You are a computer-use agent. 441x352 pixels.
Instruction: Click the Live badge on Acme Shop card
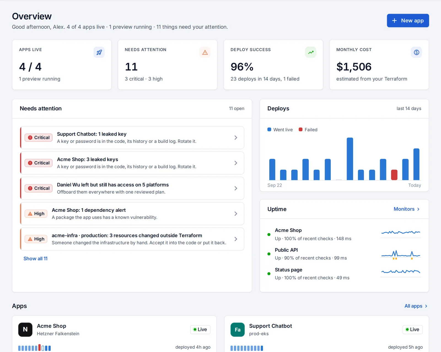click(200, 330)
